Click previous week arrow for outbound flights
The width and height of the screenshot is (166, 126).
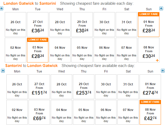pos(2,8)
